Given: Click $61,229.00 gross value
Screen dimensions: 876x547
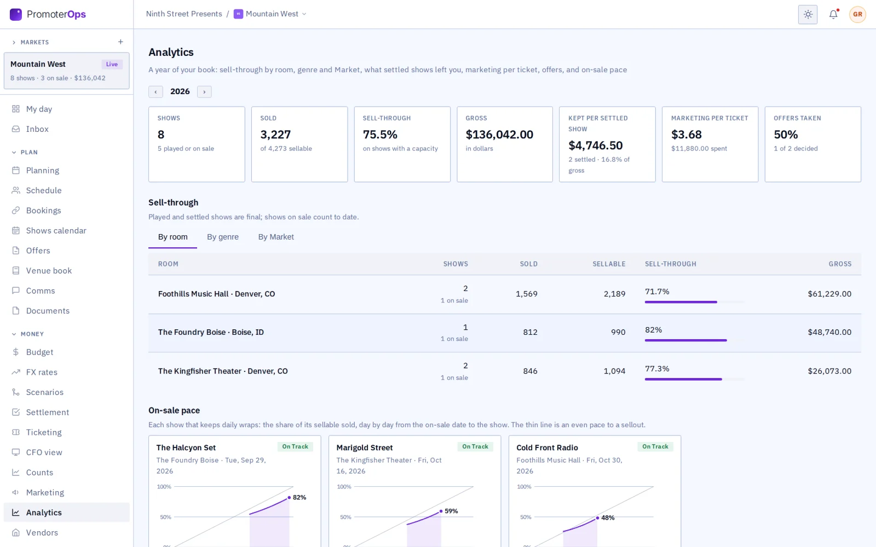Looking at the screenshot, I should (x=829, y=294).
